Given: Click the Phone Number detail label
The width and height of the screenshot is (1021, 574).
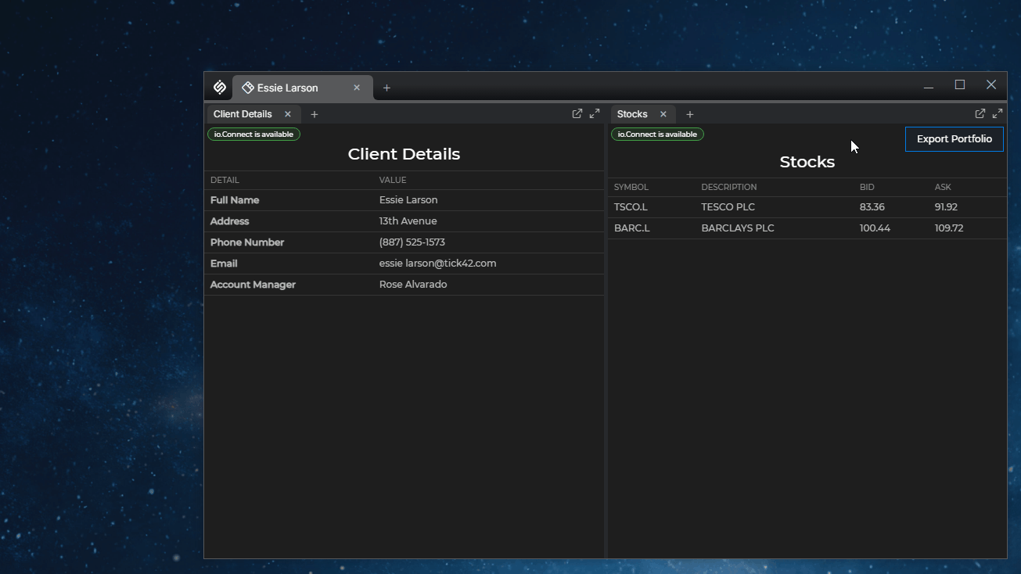Looking at the screenshot, I should (x=247, y=242).
